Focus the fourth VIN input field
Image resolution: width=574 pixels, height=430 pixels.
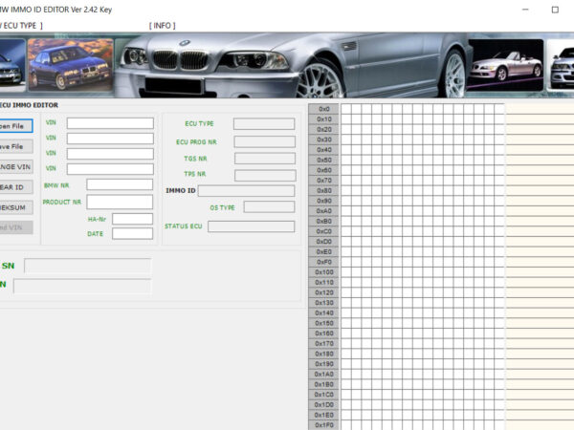(x=110, y=169)
